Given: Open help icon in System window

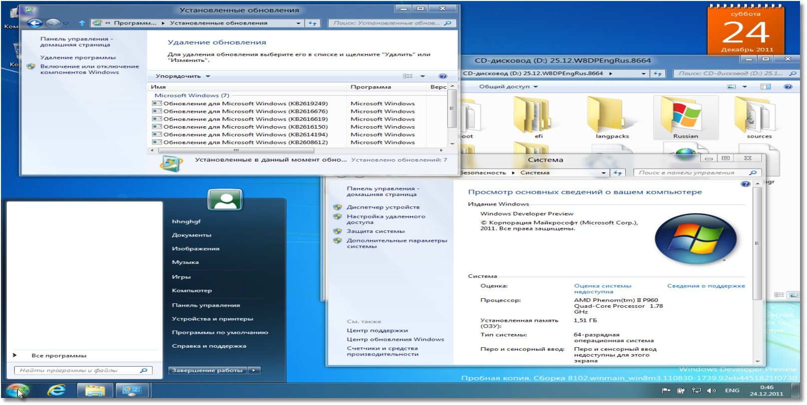Looking at the screenshot, I should (746, 184).
